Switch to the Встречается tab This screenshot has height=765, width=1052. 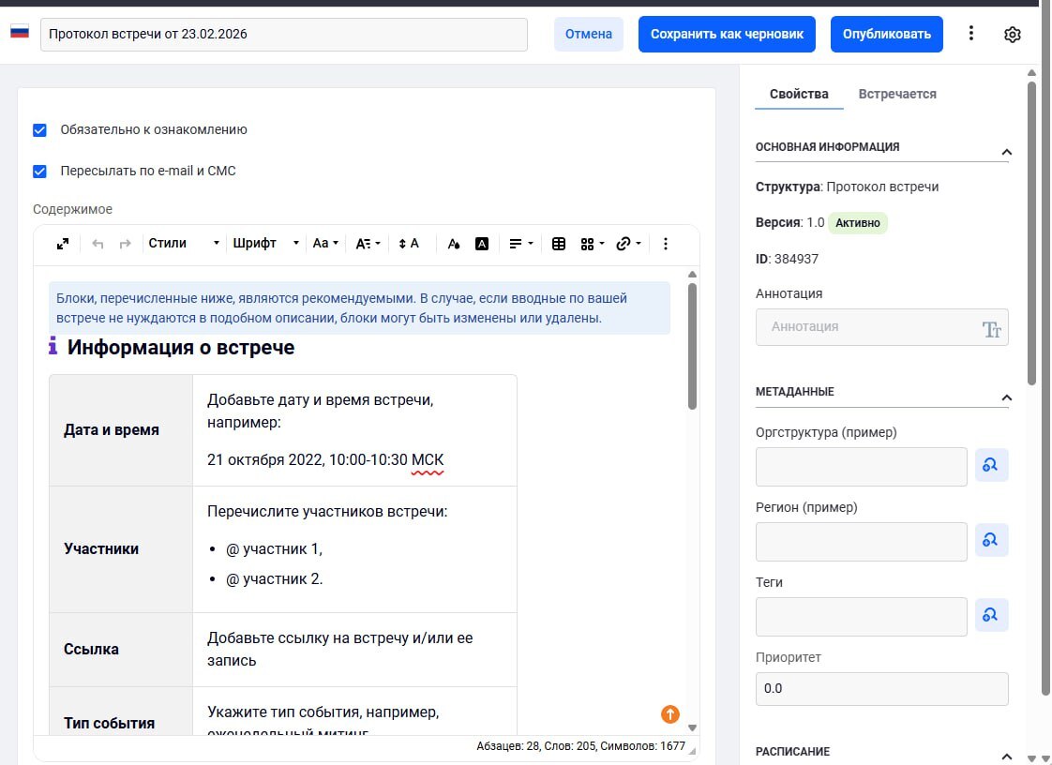[x=897, y=94]
